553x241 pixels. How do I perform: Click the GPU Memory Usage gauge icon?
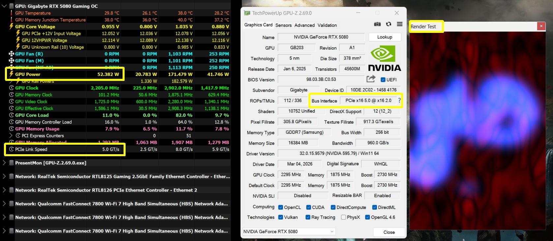(11, 129)
